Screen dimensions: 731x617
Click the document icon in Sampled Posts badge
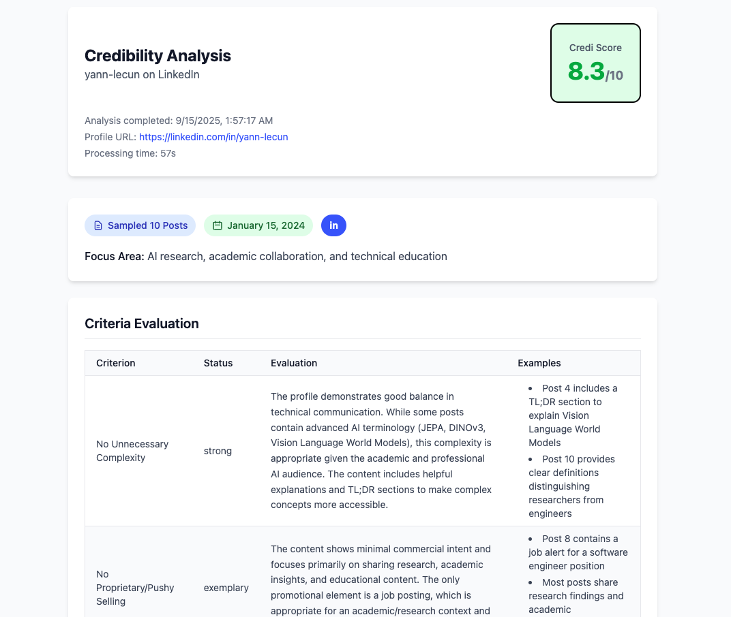98,225
